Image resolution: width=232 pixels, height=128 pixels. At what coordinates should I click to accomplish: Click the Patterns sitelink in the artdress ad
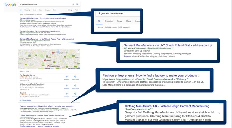(x=22, y=46)
